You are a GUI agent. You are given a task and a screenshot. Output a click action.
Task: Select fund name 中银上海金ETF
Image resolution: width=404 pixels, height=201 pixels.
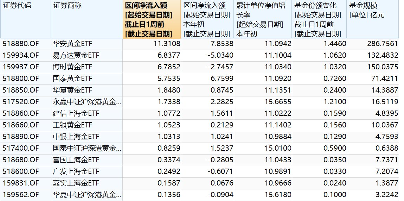[x=76, y=137]
